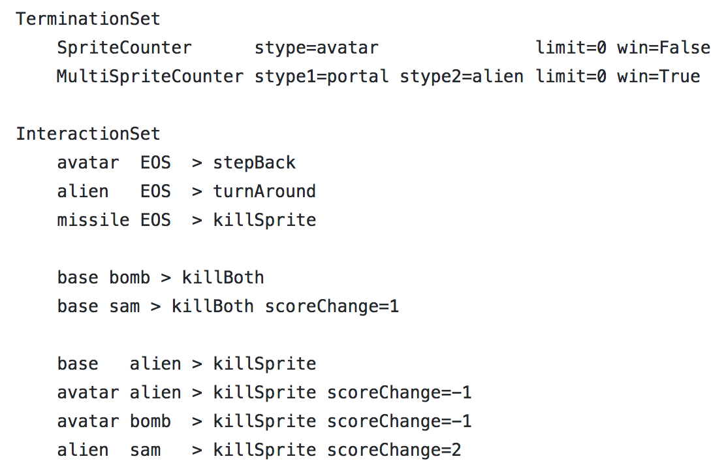726x465 pixels.
Task: Click the word missile
Action: click(x=93, y=220)
